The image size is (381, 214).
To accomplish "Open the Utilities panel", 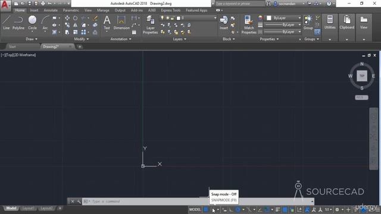I will click(330, 23).
